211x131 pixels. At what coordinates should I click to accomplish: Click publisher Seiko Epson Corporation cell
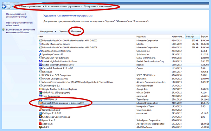pyautogui.click(x=148, y=120)
